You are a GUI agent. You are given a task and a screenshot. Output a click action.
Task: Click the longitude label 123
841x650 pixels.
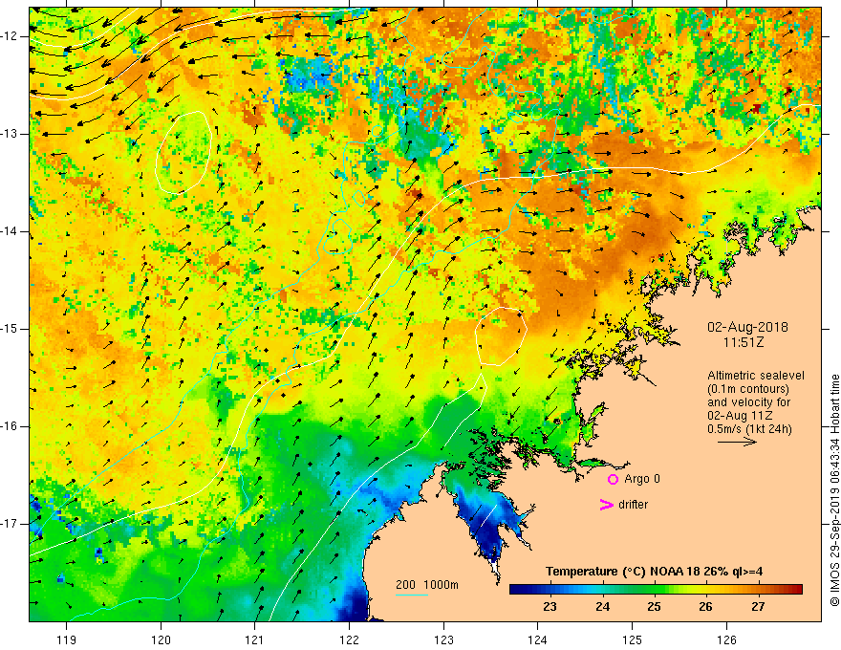443,639
